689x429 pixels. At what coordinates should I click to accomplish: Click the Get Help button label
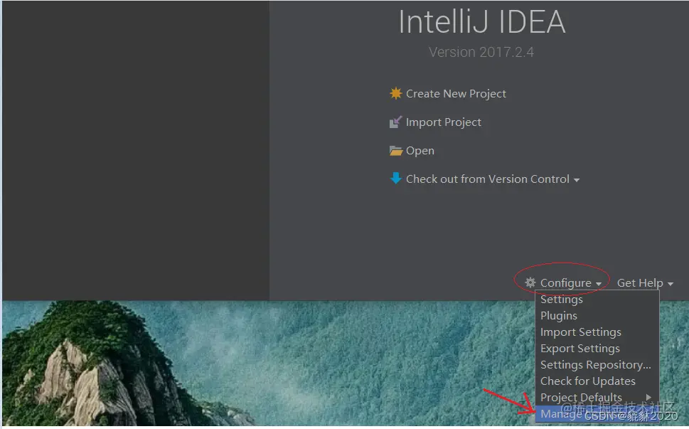coord(640,283)
